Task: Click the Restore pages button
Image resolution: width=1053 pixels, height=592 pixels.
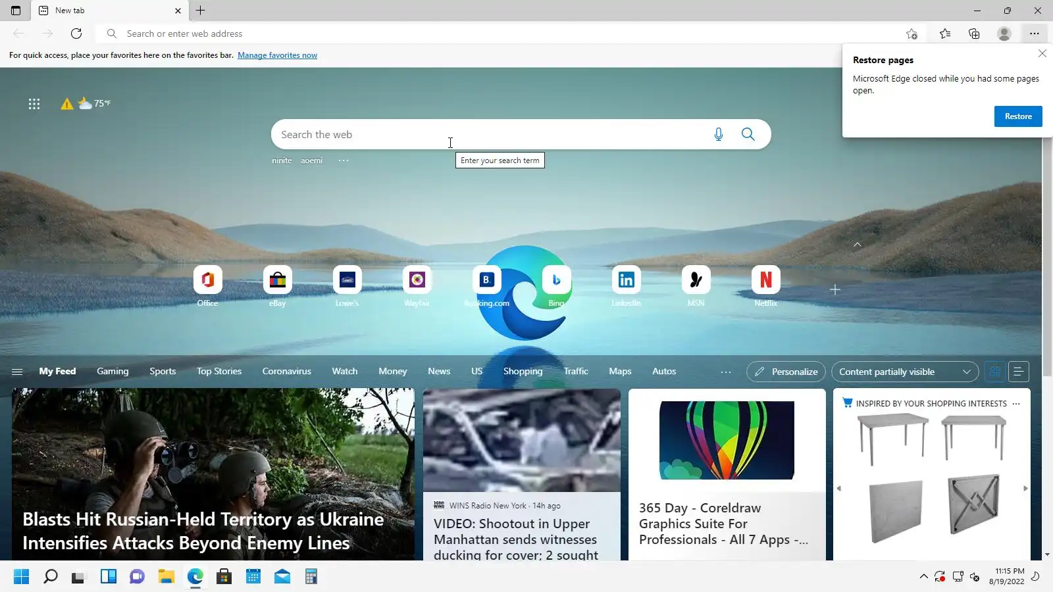Action: (x=1018, y=116)
